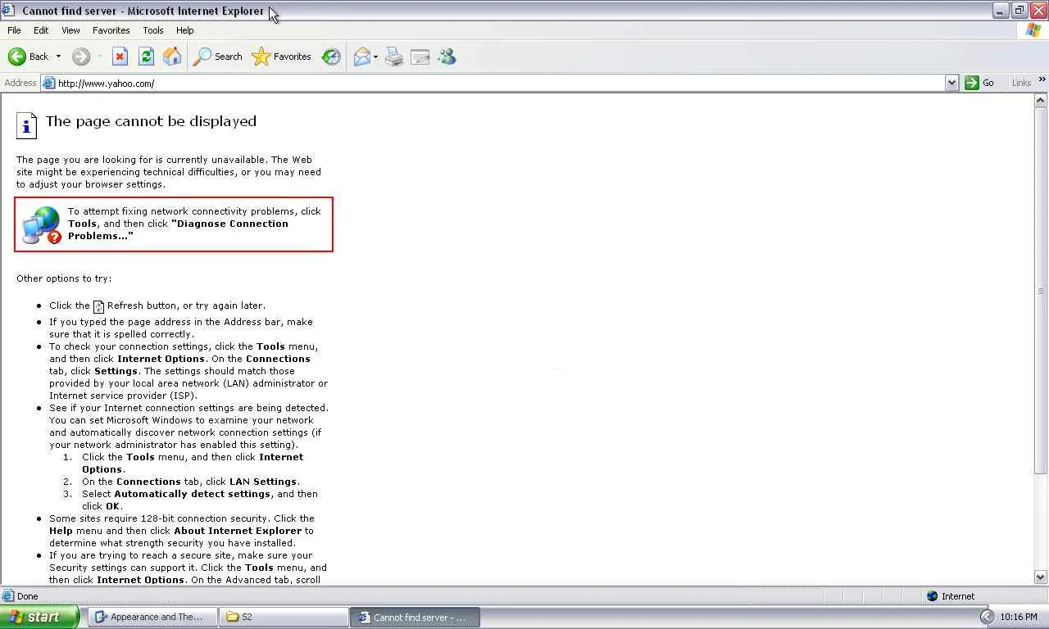The height and width of the screenshot is (629, 1049).
Task: Click the Windows flag throbber logo
Action: pyautogui.click(x=1033, y=30)
